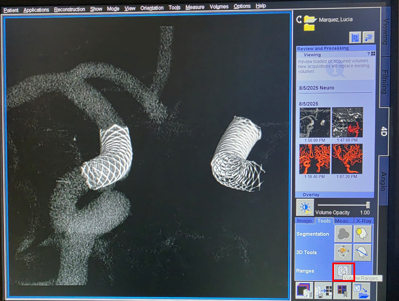399x301 pixels.
Task: Select the head with blue curve tool
Action: click(x=363, y=252)
